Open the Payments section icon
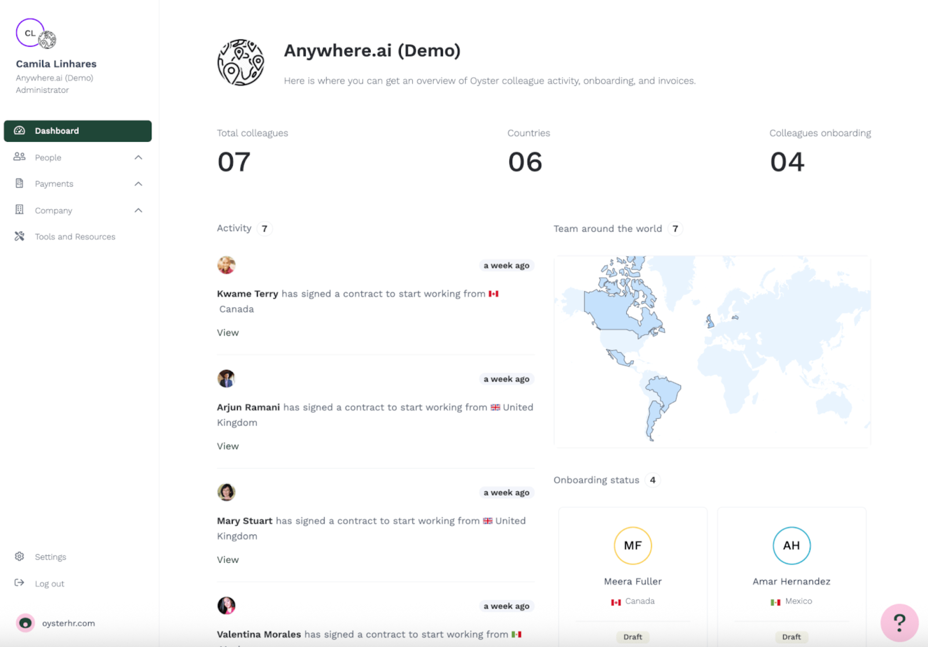 [19, 183]
